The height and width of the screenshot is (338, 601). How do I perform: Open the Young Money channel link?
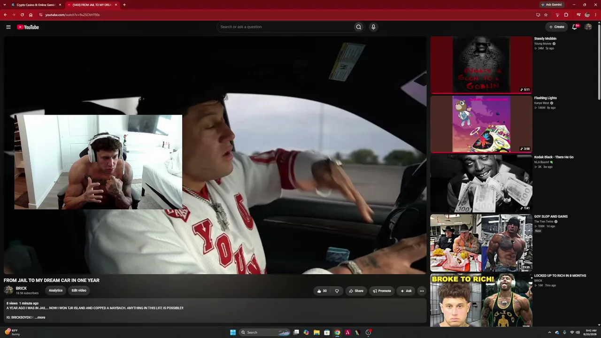[x=543, y=44]
